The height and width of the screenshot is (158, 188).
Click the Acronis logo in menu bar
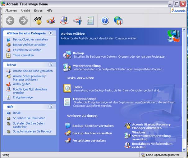[x=178, y=11]
